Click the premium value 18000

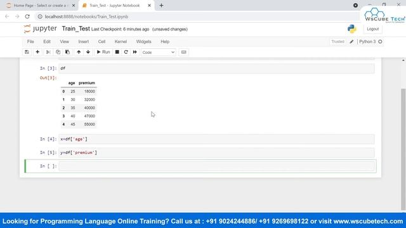[x=89, y=91]
